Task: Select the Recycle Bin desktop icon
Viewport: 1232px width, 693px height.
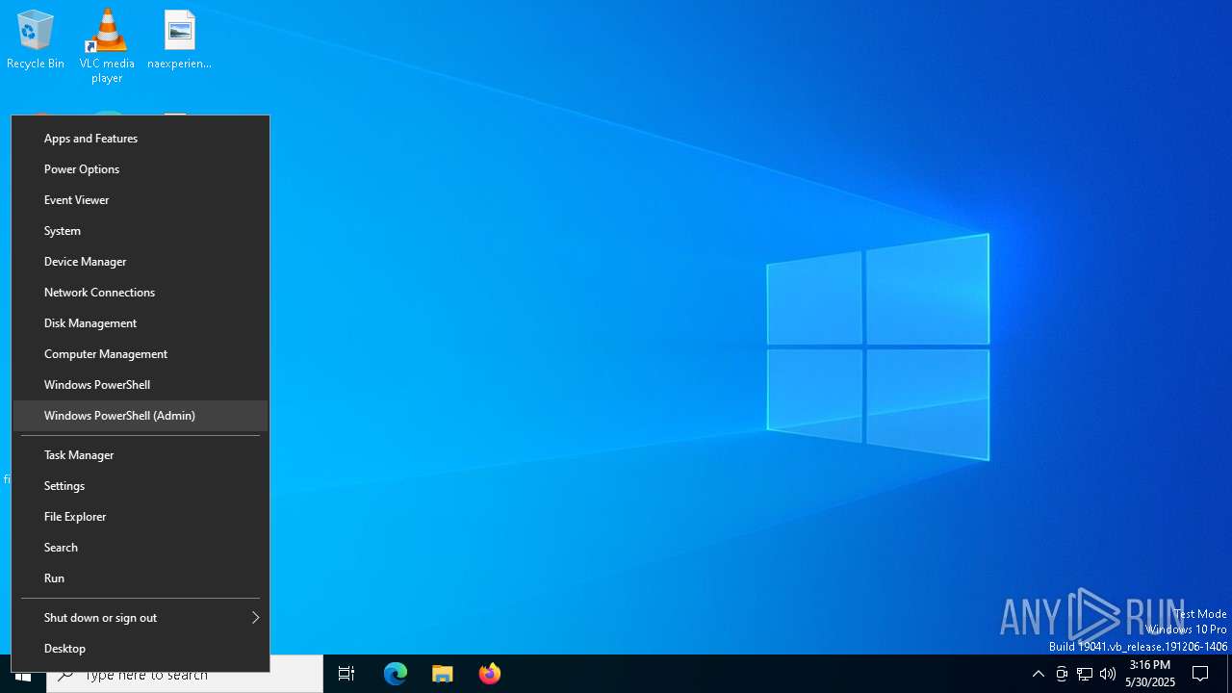Action: click(36, 40)
